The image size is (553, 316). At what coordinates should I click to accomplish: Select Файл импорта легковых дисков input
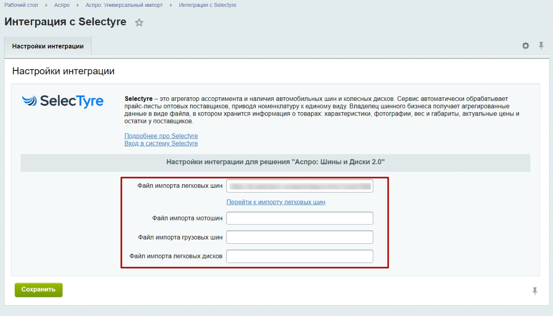click(300, 256)
